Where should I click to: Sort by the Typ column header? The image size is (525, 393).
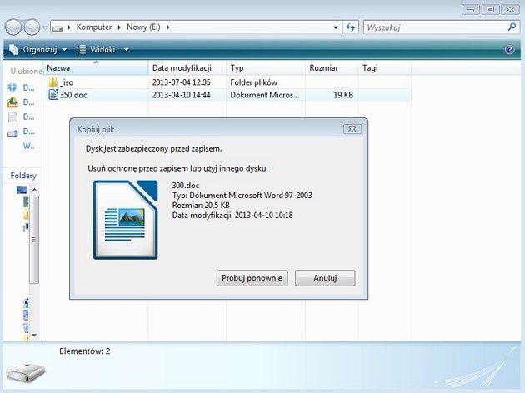[266, 68]
